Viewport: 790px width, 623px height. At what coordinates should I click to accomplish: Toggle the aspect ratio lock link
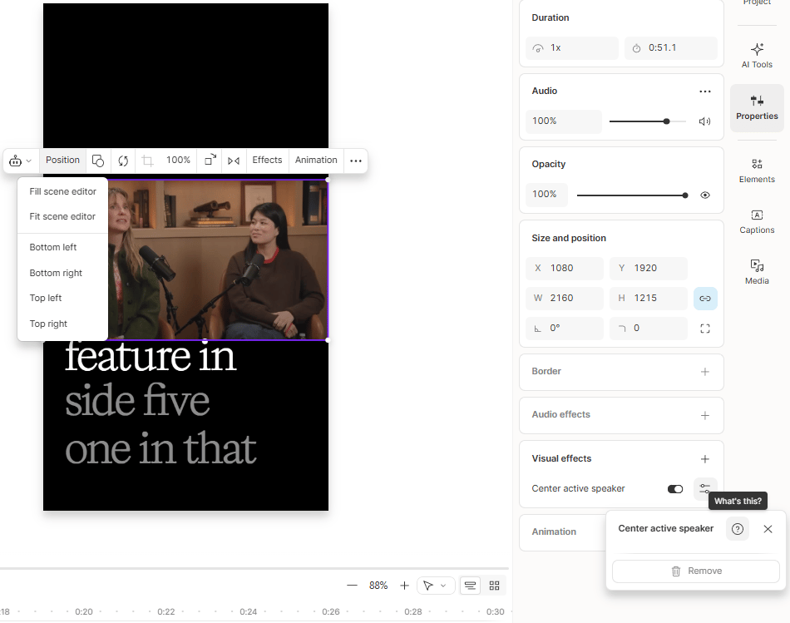tap(705, 299)
